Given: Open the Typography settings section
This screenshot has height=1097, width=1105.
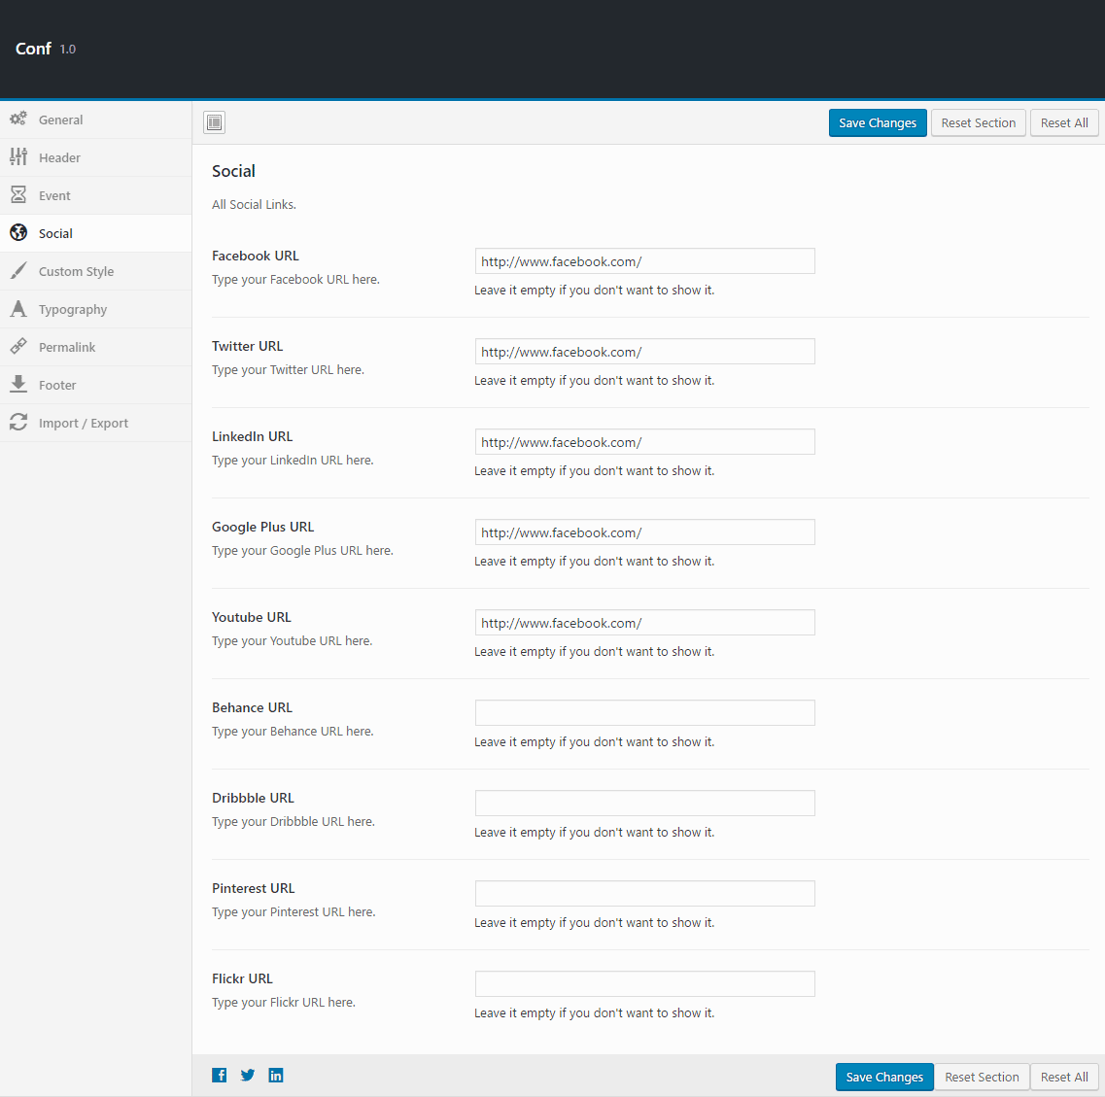Looking at the screenshot, I should [x=73, y=310].
